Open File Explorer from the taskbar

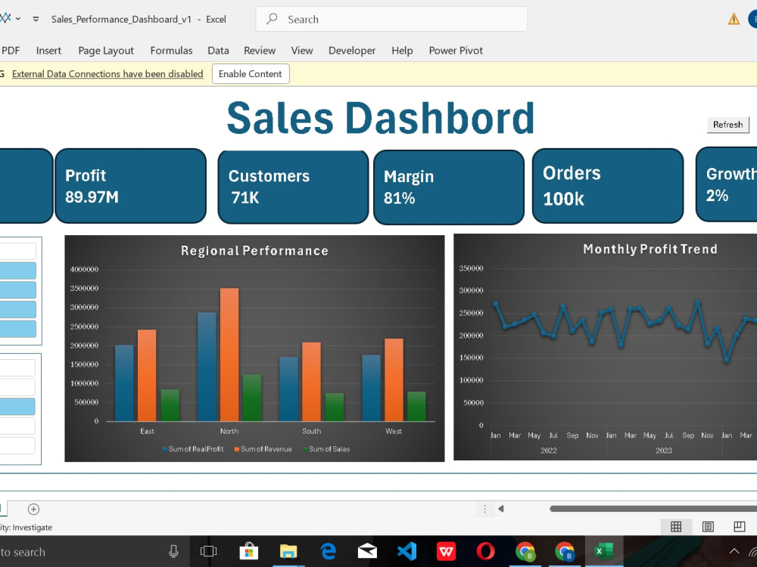288,551
